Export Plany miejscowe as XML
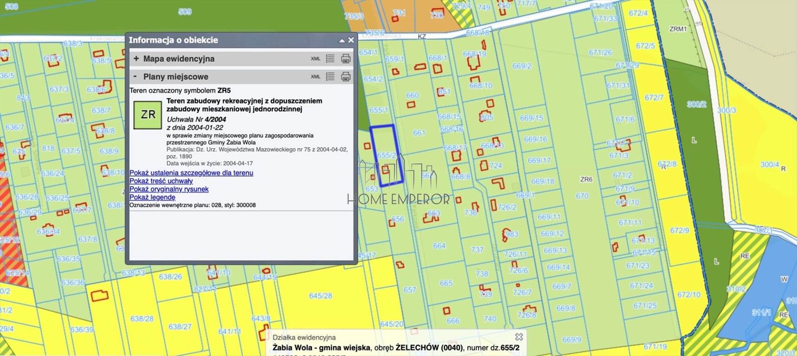 pyautogui.click(x=315, y=77)
